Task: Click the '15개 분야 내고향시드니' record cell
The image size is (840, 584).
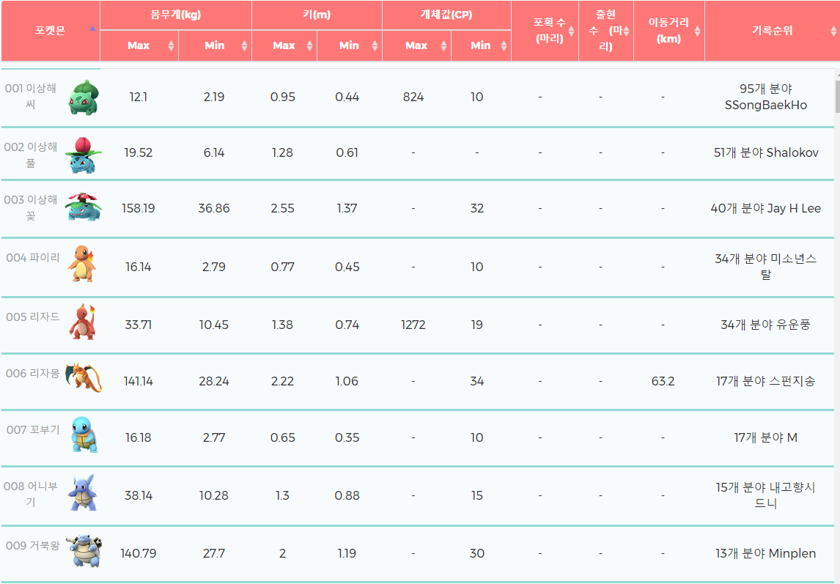Action: (765, 495)
